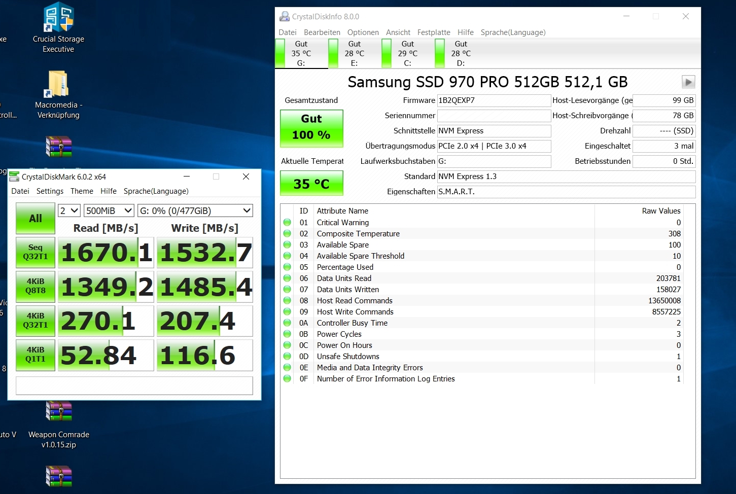Click status indicator for Power Cycles
This screenshot has width=736, height=494.
click(x=287, y=334)
